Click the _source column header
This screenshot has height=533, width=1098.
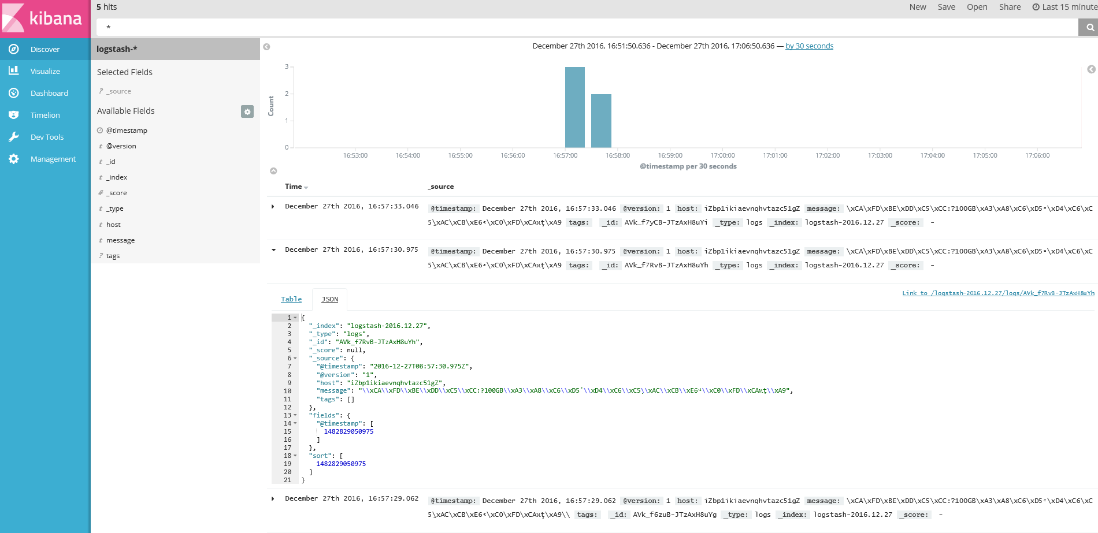441,187
